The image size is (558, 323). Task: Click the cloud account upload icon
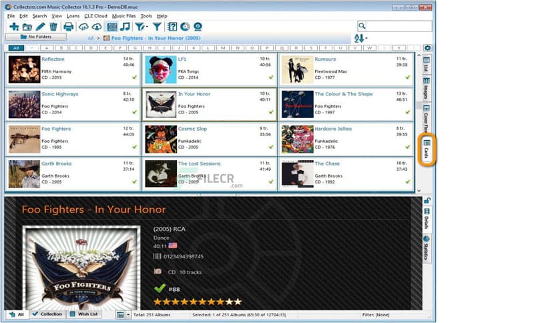[x=97, y=27]
